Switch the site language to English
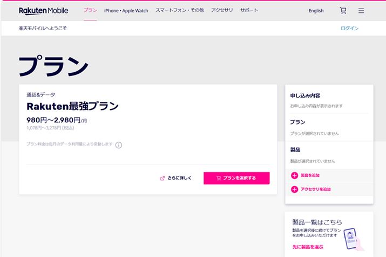The height and width of the screenshot is (257, 386). coord(316,10)
